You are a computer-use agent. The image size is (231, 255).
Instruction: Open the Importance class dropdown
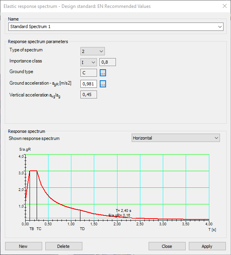pyautogui.click(x=89, y=62)
